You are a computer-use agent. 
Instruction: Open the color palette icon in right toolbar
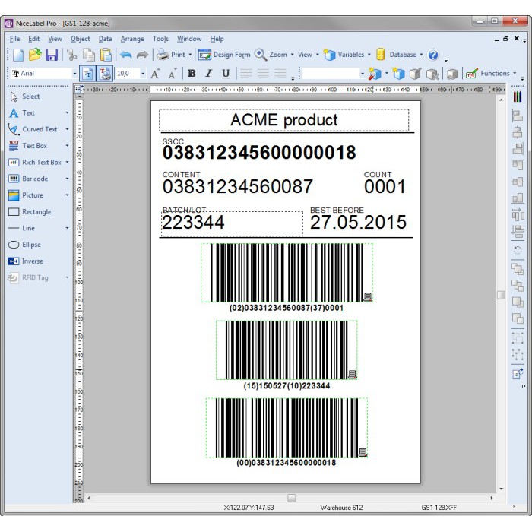518,97
